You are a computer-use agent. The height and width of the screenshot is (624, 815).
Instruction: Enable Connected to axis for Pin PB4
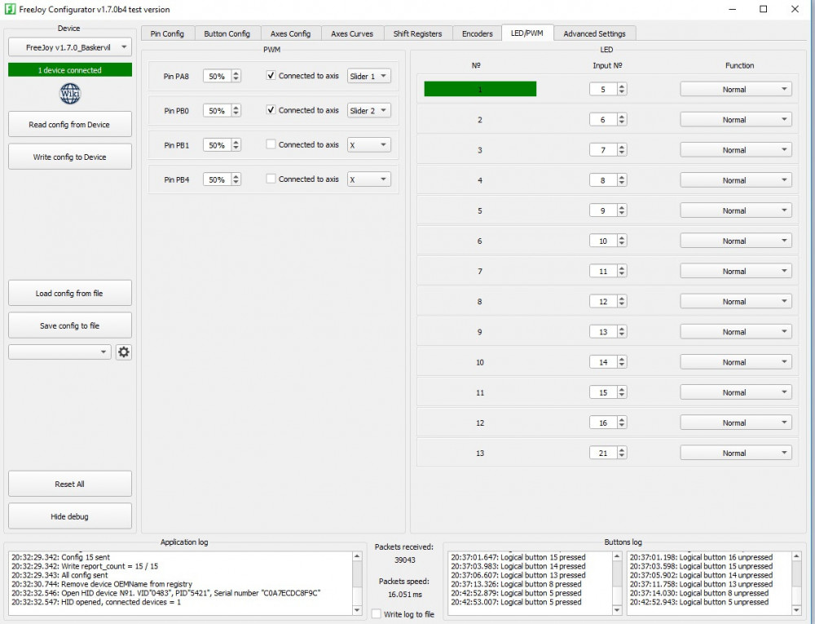(271, 179)
